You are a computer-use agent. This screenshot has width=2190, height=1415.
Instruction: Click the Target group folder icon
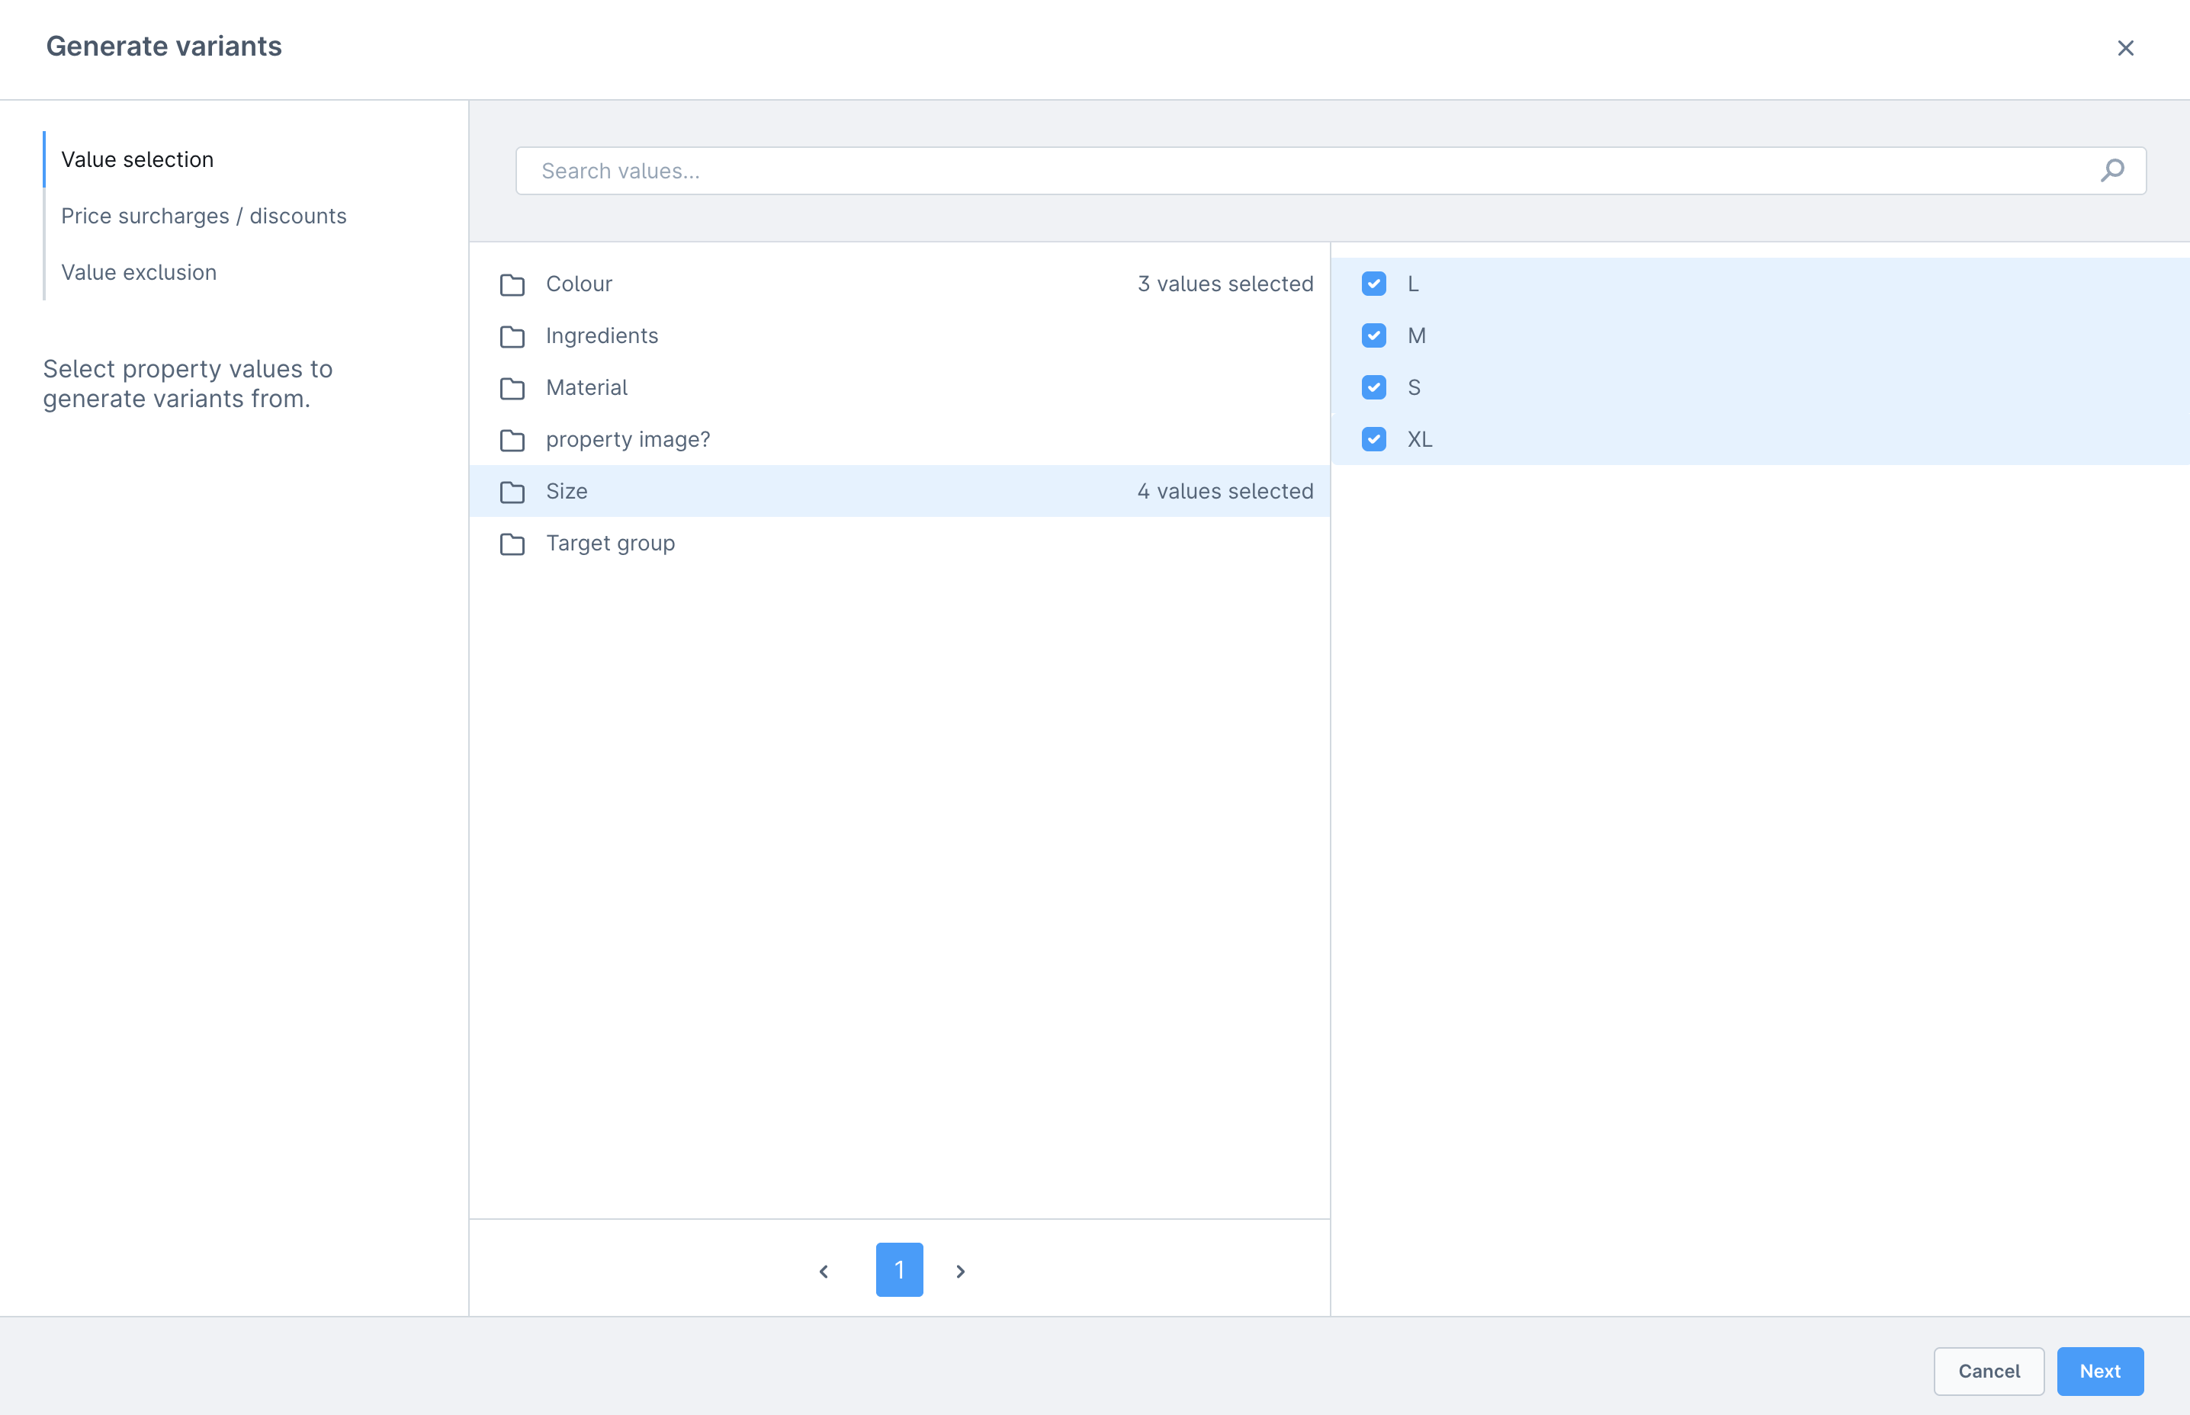click(x=512, y=544)
